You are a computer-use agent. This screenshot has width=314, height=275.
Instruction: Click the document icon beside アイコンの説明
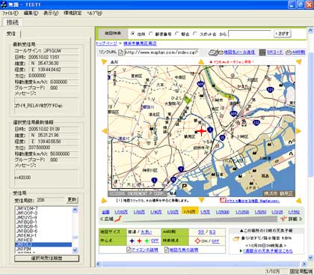(x=129, y=250)
